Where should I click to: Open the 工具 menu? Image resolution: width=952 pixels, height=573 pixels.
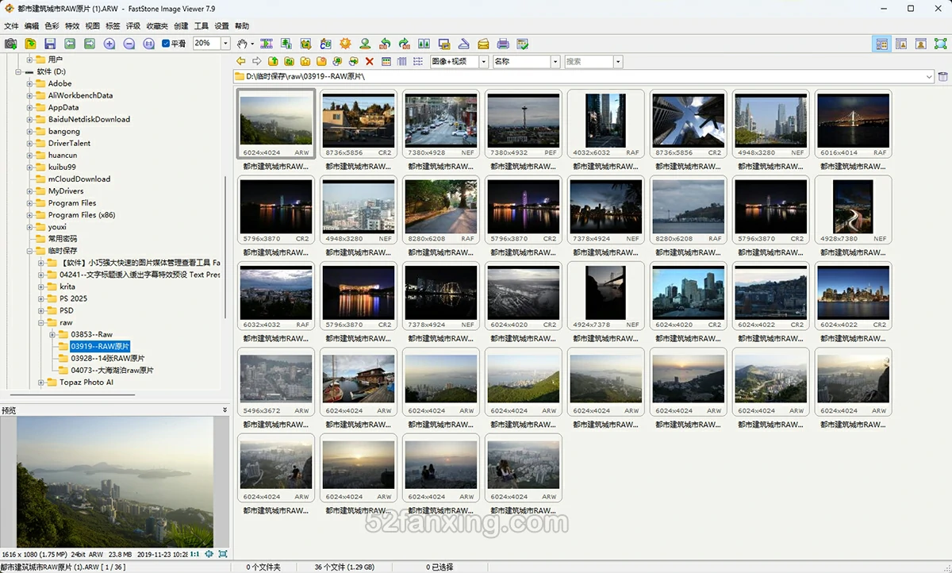pyautogui.click(x=202, y=26)
